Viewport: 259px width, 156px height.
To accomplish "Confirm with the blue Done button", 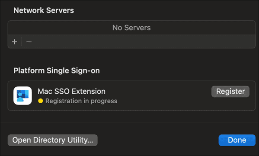I will (237, 140).
